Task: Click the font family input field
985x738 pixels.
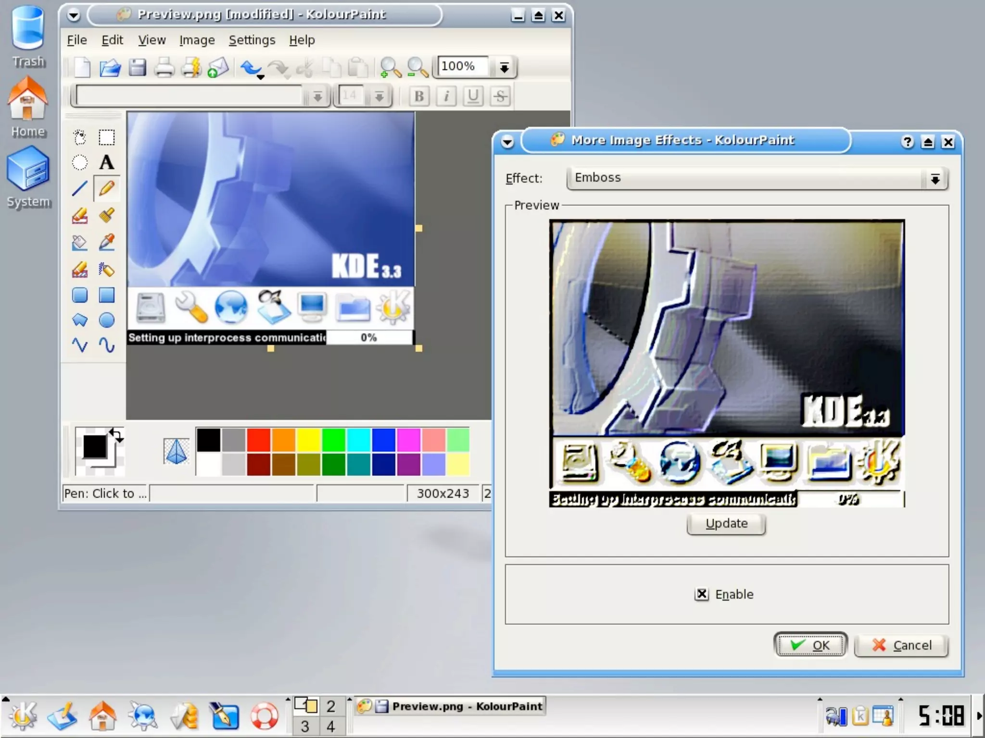Action: (190, 96)
